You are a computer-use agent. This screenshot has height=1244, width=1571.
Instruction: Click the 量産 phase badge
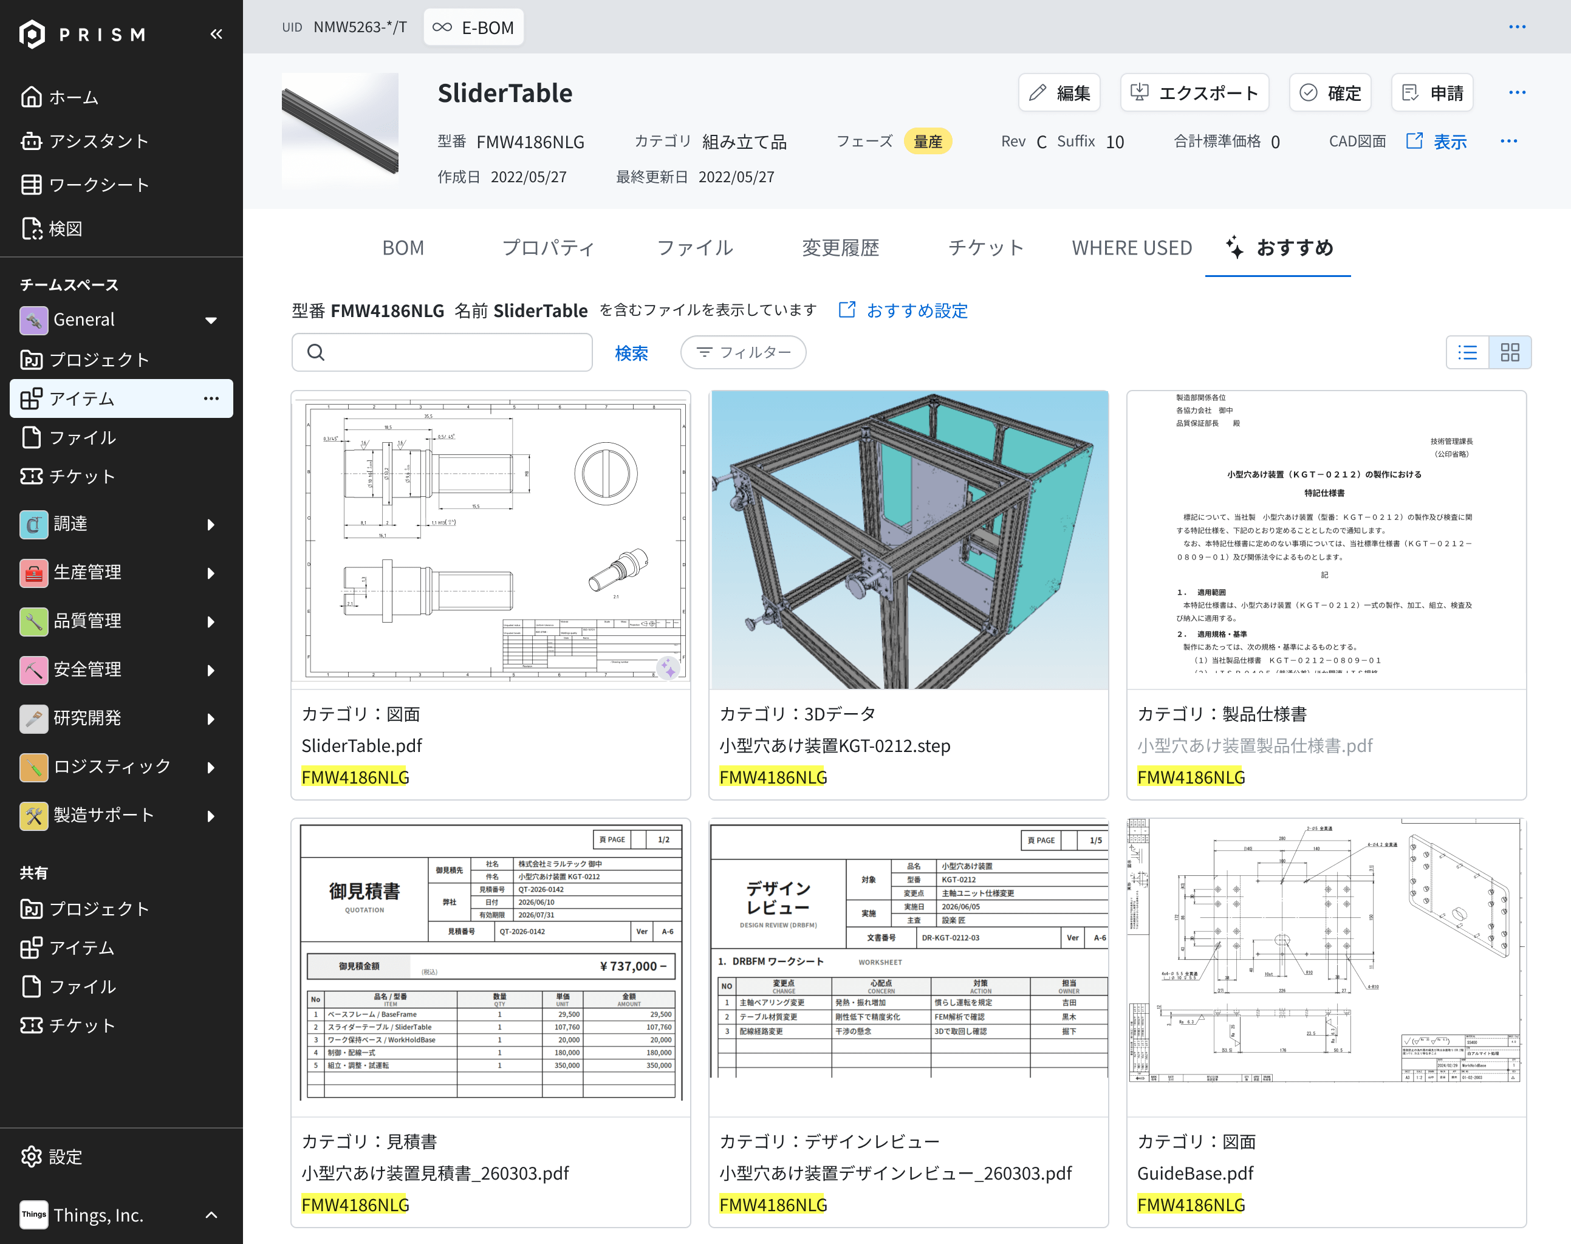tap(928, 142)
